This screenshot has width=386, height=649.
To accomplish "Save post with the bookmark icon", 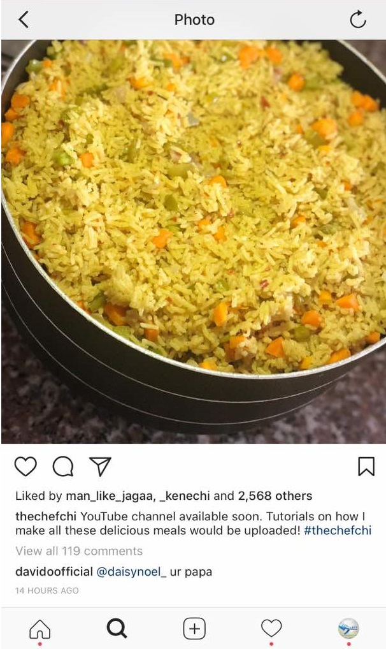I will (x=366, y=467).
